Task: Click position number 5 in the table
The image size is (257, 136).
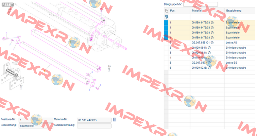Action: click(x=170, y=63)
